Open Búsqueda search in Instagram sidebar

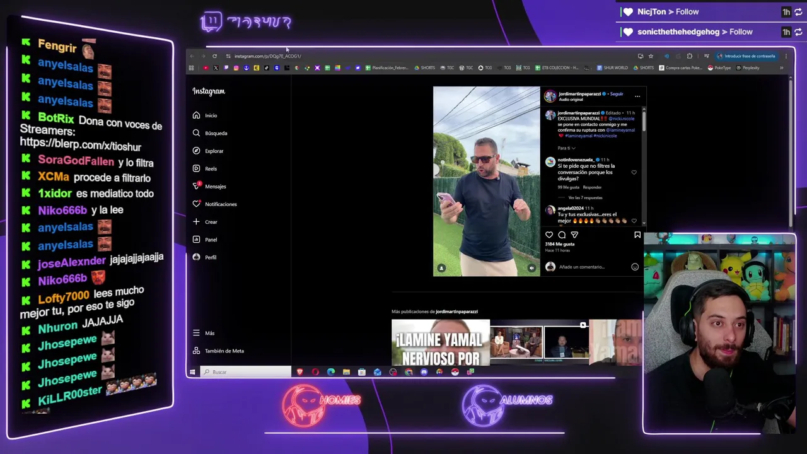[x=209, y=133]
